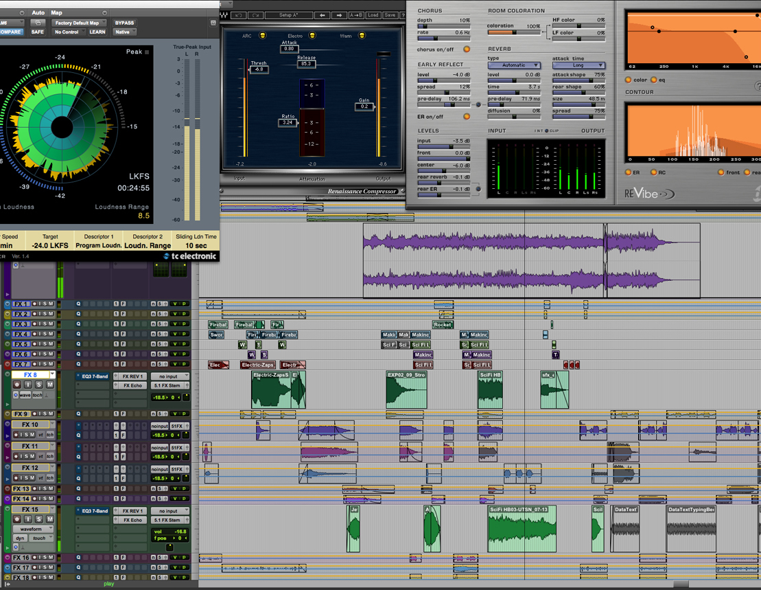The height and width of the screenshot is (590, 761).
Task: Click the BYPASS button
Action: [x=124, y=23]
